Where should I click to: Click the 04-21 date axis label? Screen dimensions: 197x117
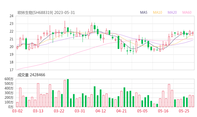click(121, 111)
